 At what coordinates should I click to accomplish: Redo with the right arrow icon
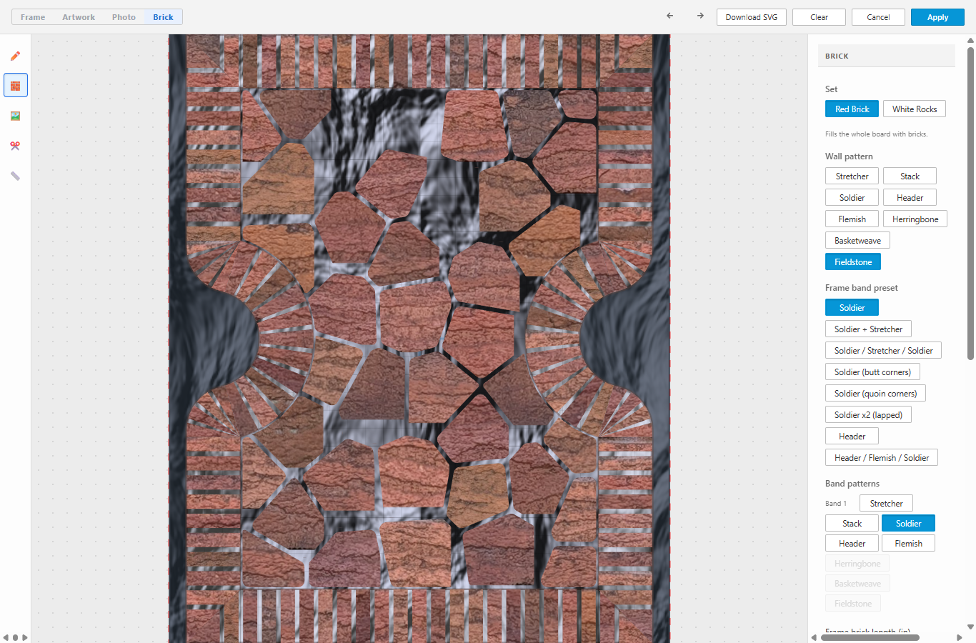click(700, 16)
